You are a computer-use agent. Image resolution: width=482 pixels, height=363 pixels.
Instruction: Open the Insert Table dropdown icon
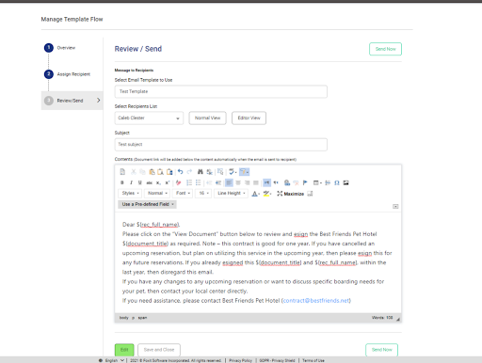click(317, 182)
